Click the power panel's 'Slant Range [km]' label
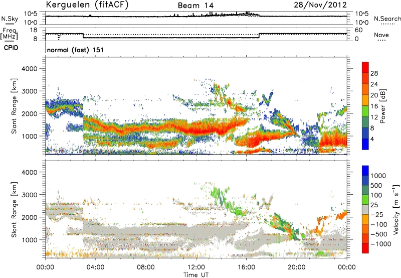This screenshot has width=401, height=278. tap(14, 106)
